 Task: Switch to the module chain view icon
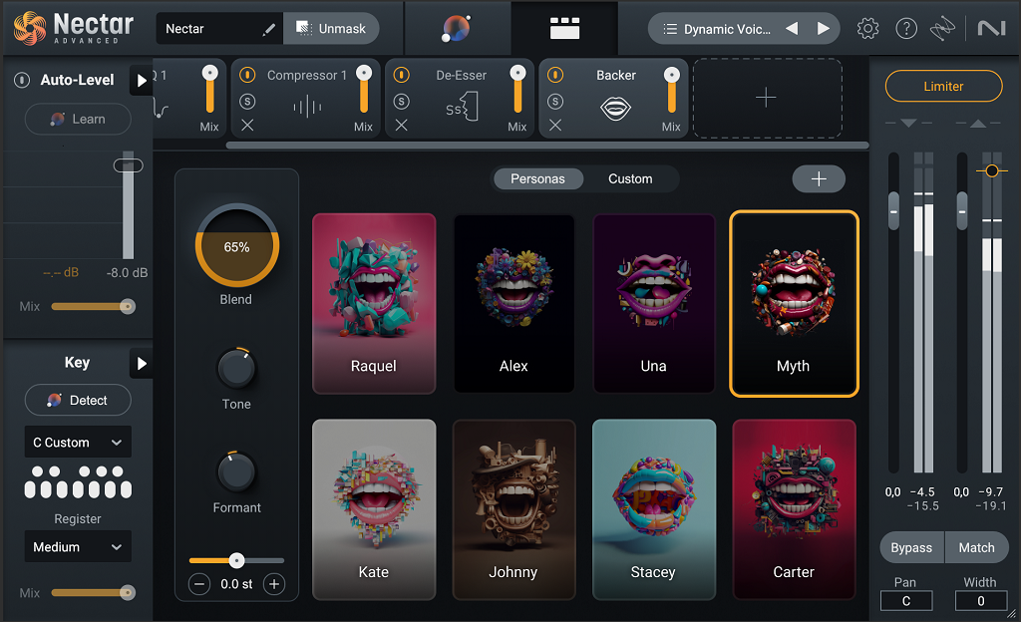click(x=564, y=29)
